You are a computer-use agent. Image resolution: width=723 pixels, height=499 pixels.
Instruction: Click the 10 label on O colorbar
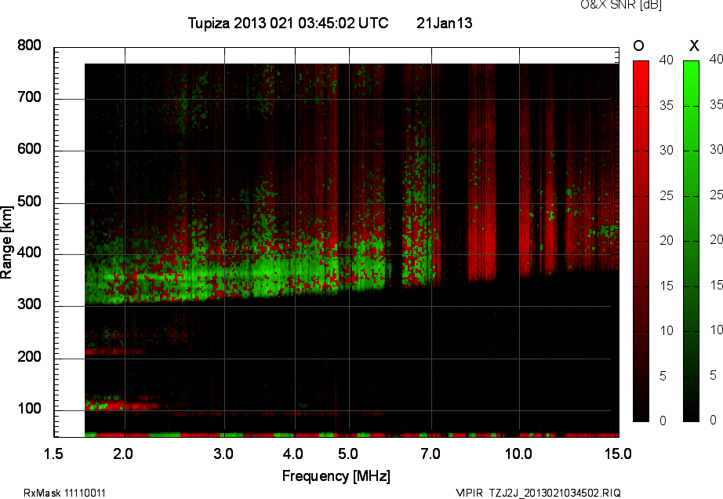pyautogui.click(x=666, y=330)
